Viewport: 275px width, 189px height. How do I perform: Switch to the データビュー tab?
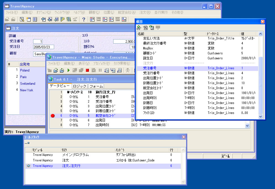pos(60,86)
